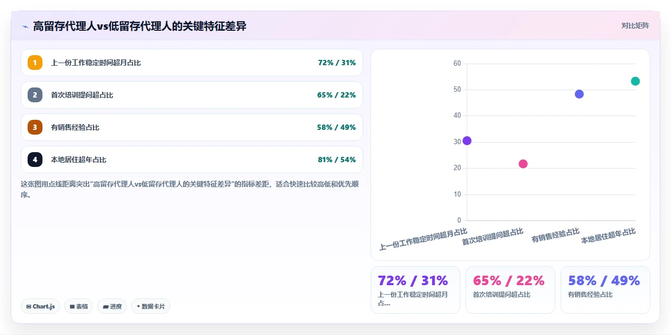The width and height of the screenshot is (671, 335).
Task: Click the chart x-axis label 上一份工作稳定时间超月占比
Action: pos(423,239)
